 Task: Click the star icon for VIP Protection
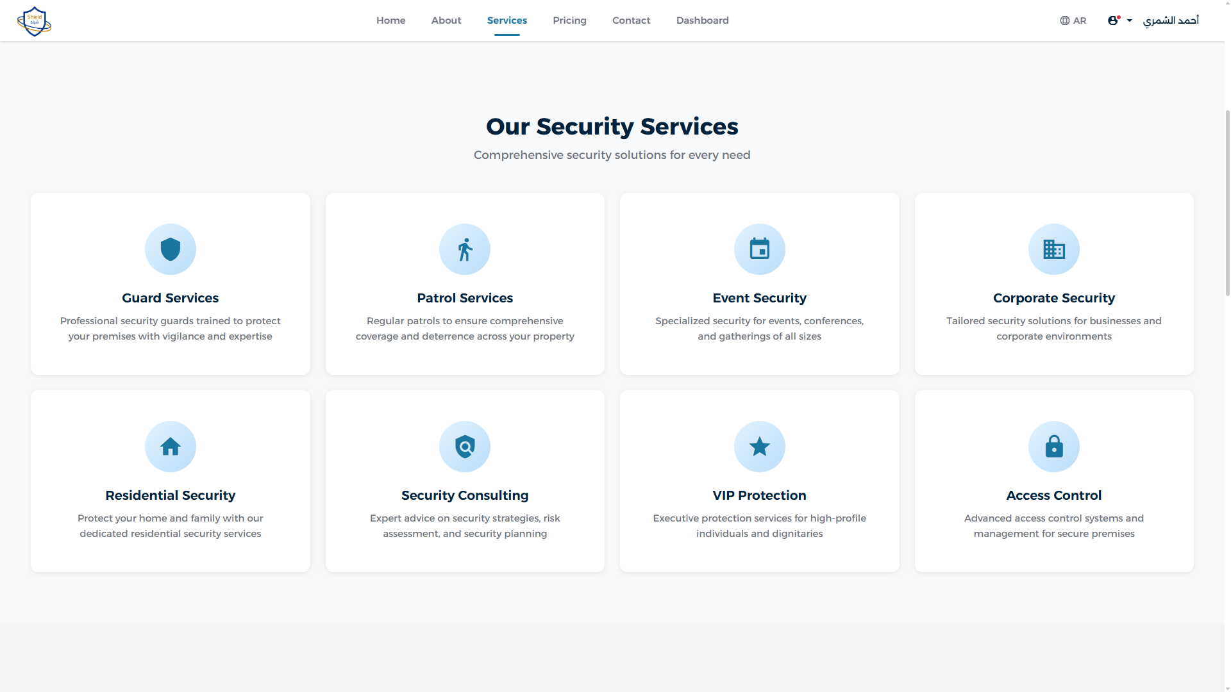coord(759,447)
